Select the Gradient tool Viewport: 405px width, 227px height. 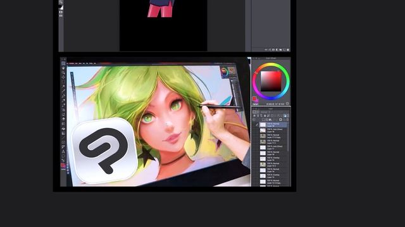(x=63, y=133)
